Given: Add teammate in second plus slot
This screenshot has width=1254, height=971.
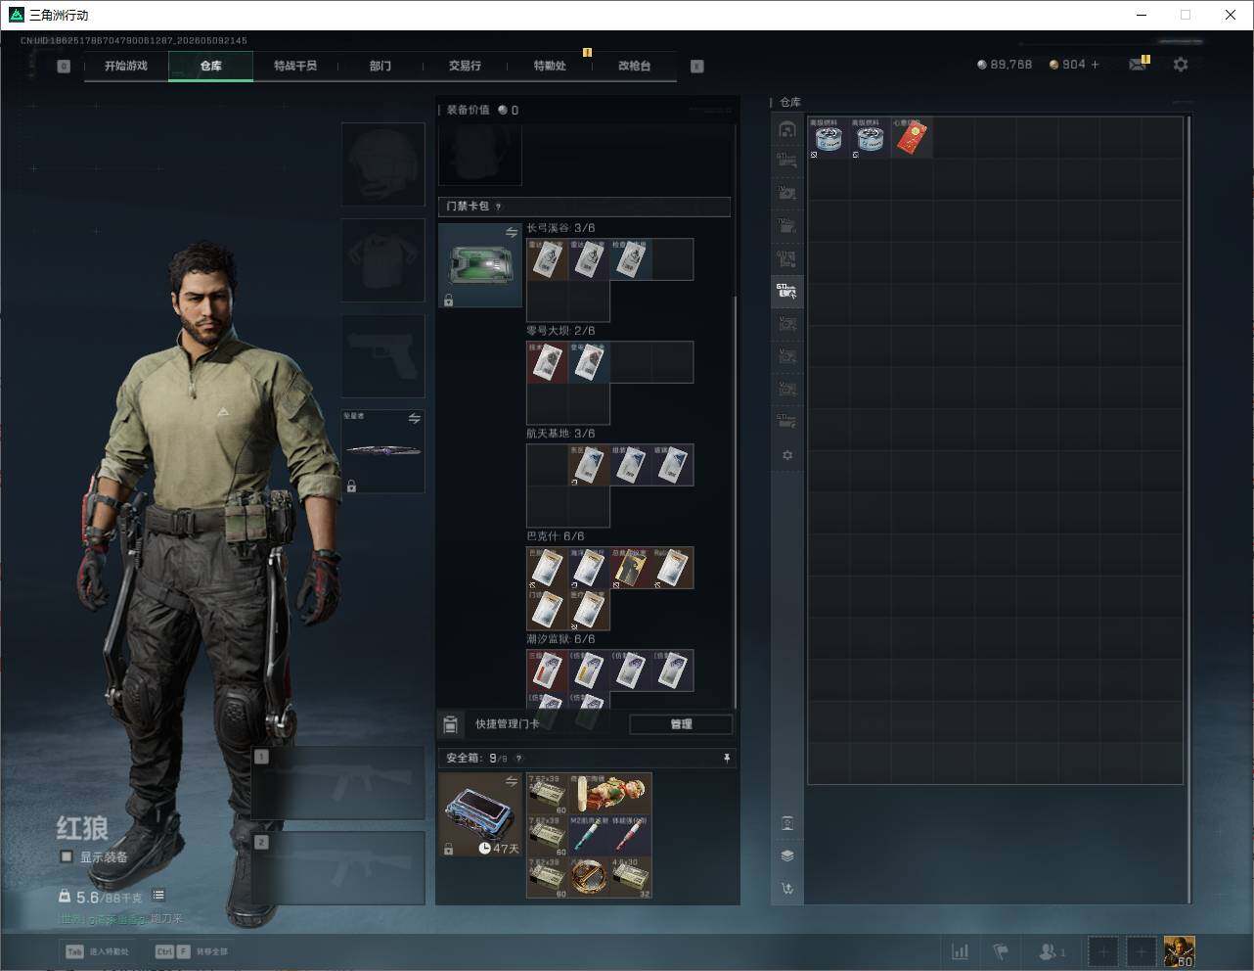Looking at the screenshot, I should click(1141, 951).
